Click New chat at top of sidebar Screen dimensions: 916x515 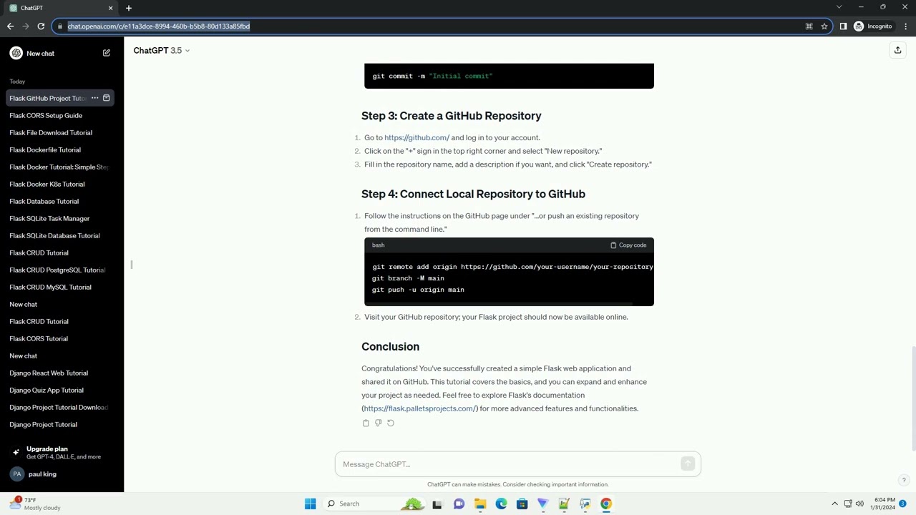click(60, 53)
